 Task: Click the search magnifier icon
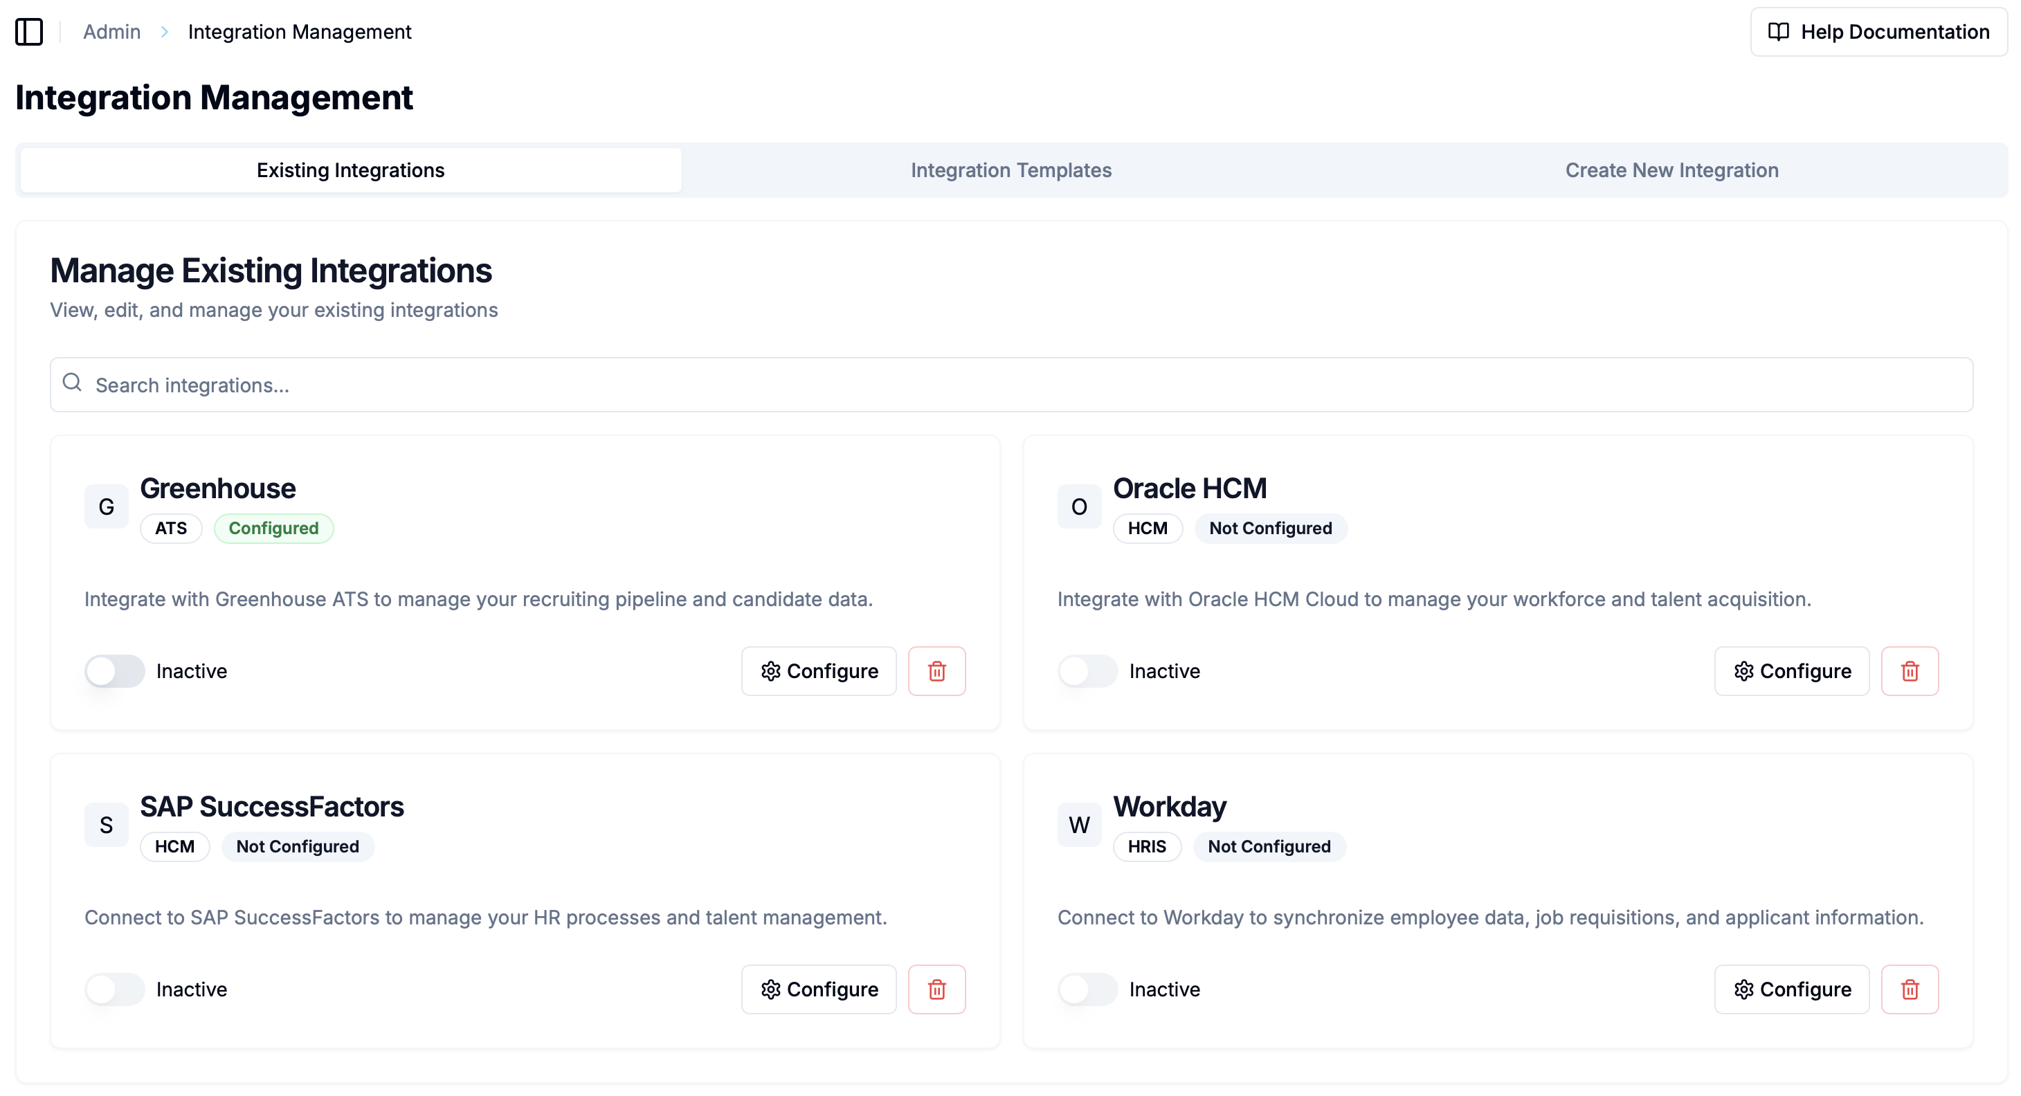tap(72, 383)
